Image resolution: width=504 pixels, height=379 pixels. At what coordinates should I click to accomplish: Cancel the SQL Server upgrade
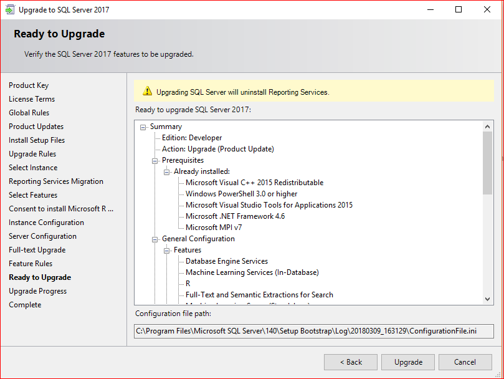coord(465,362)
